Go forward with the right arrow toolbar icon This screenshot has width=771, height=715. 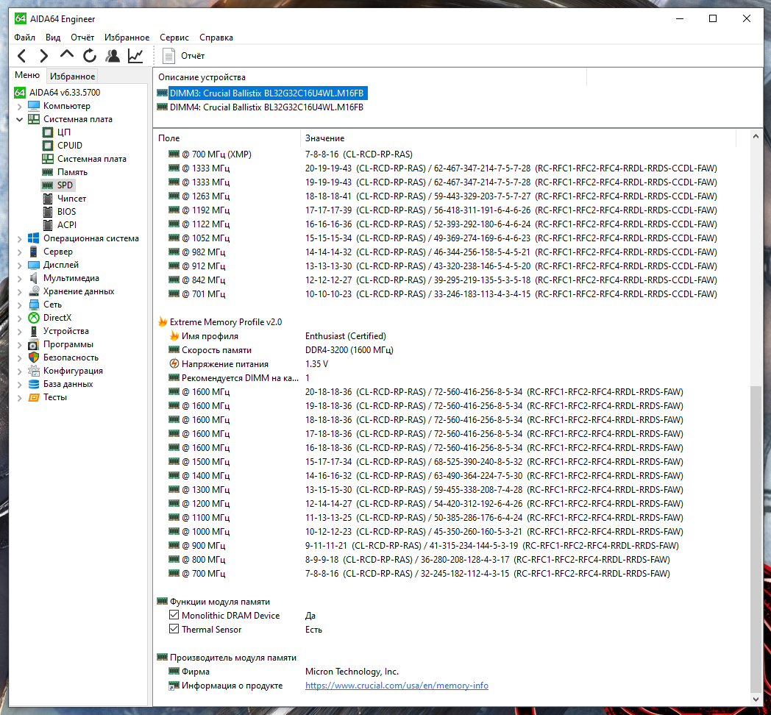43,56
